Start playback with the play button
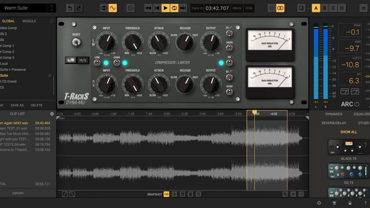This screenshot has height=208, width=370. pos(166,8)
